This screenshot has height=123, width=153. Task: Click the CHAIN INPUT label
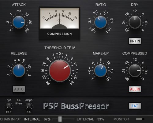[10, 119]
